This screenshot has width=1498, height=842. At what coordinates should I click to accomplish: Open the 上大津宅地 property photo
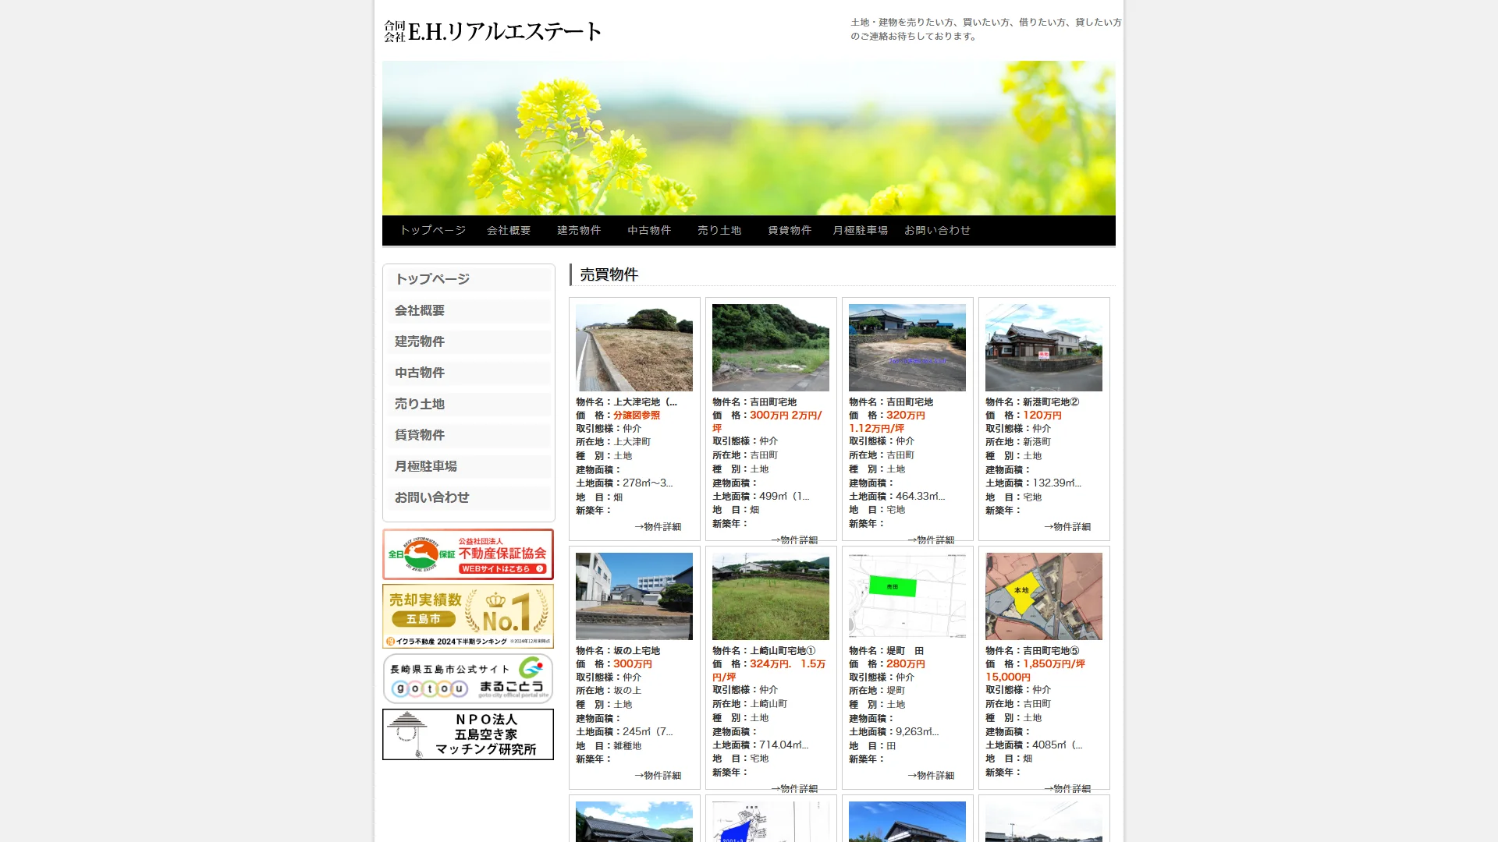[634, 348]
